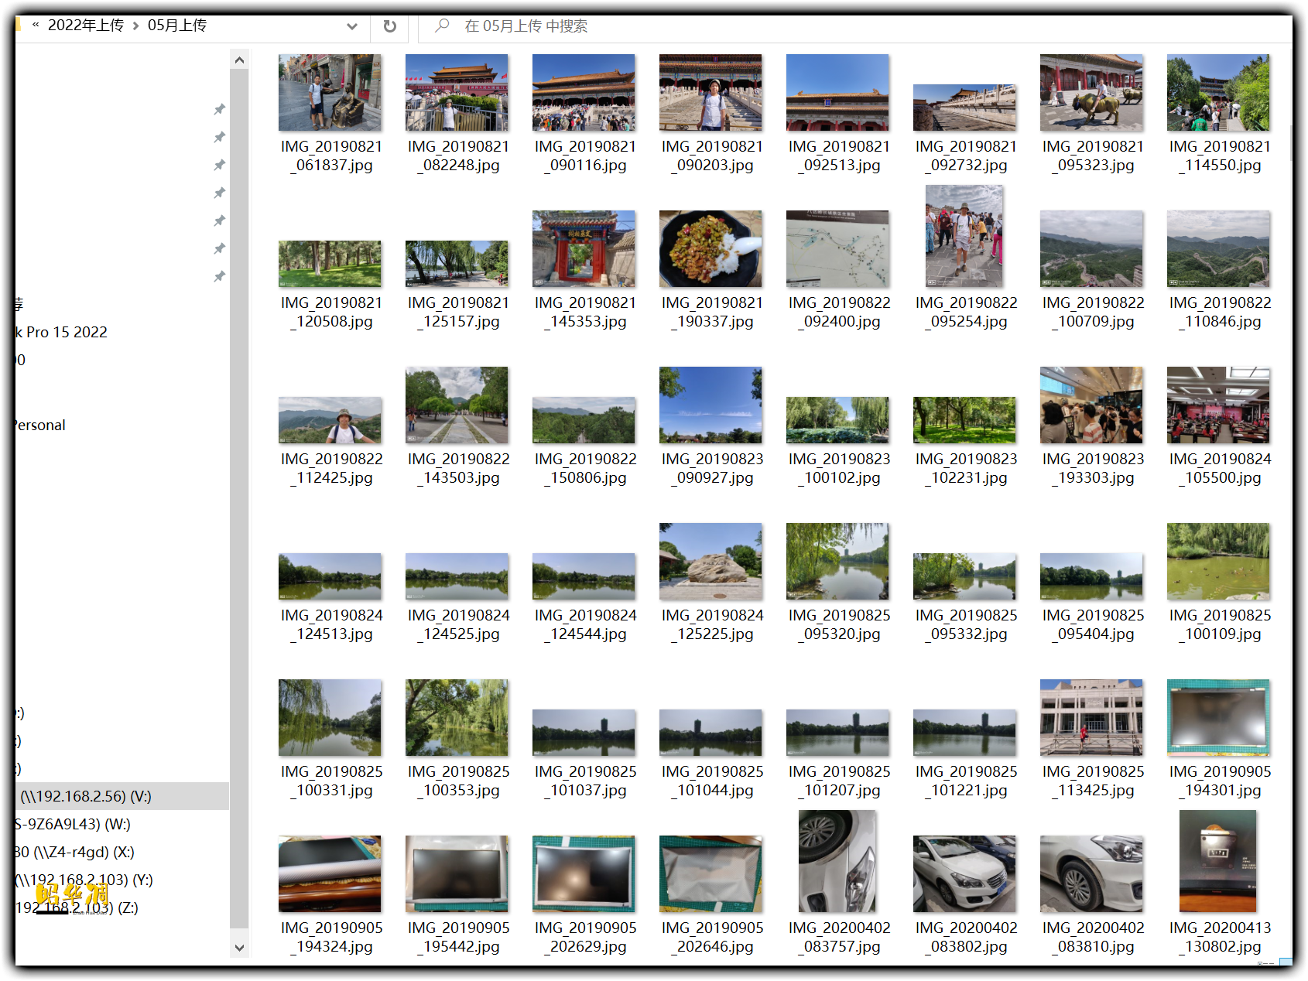1308x981 pixels.
Task: Select thumbnail IMG_20190821_092513.jpg
Action: pos(838,92)
